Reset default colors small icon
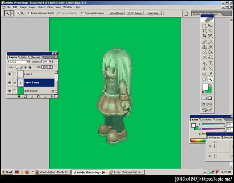The image size is (234, 183). 203,92
